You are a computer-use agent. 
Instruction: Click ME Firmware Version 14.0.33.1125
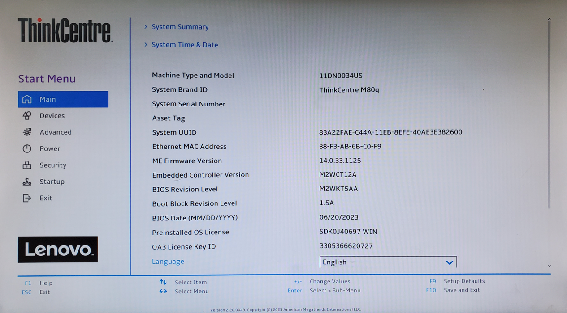[x=340, y=161]
